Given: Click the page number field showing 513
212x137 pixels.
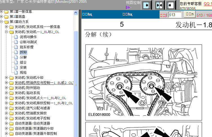Looking at the screenshot, I should (x=175, y=15).
